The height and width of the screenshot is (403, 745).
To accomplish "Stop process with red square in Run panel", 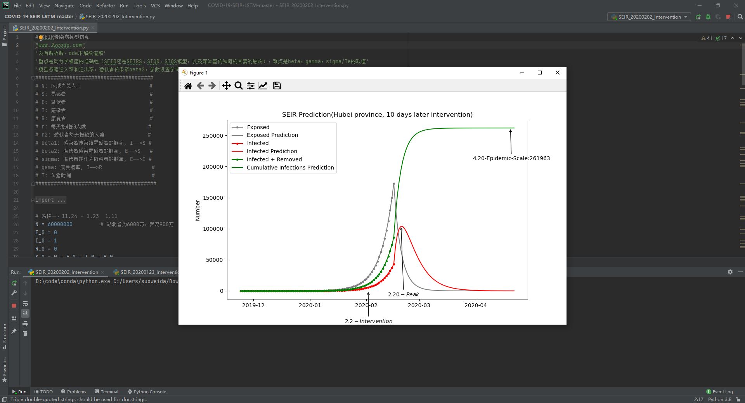I will (x=14, y=306).
